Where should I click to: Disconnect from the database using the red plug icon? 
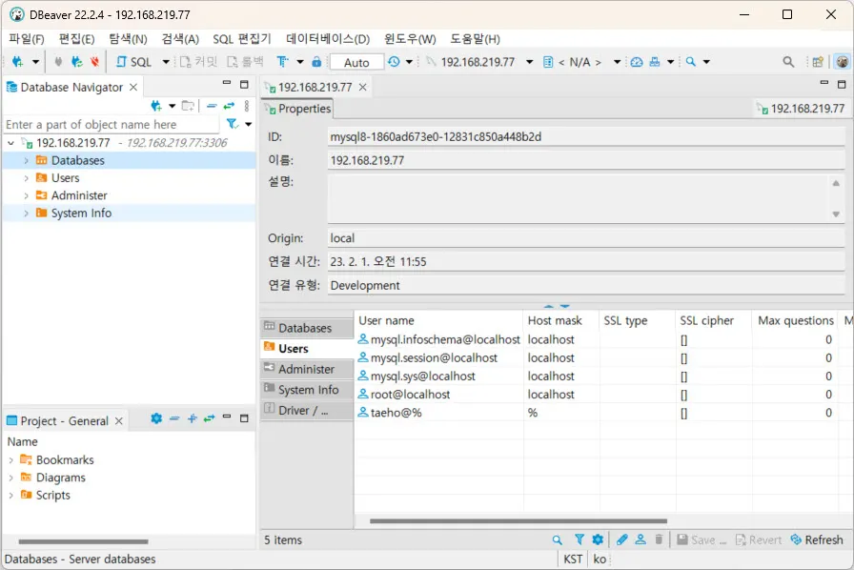92,61
